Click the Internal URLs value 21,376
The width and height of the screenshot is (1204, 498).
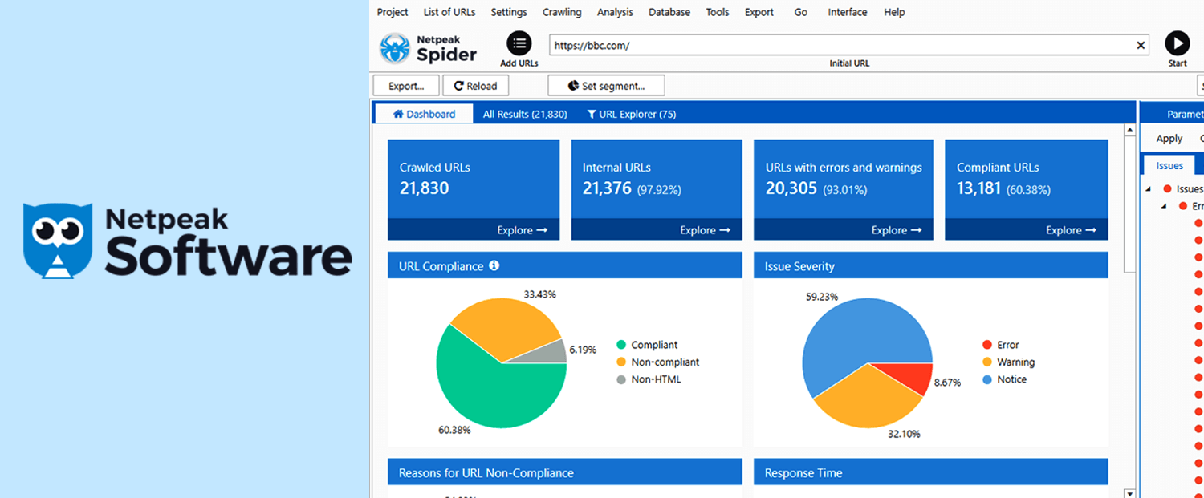pos(607,188)
